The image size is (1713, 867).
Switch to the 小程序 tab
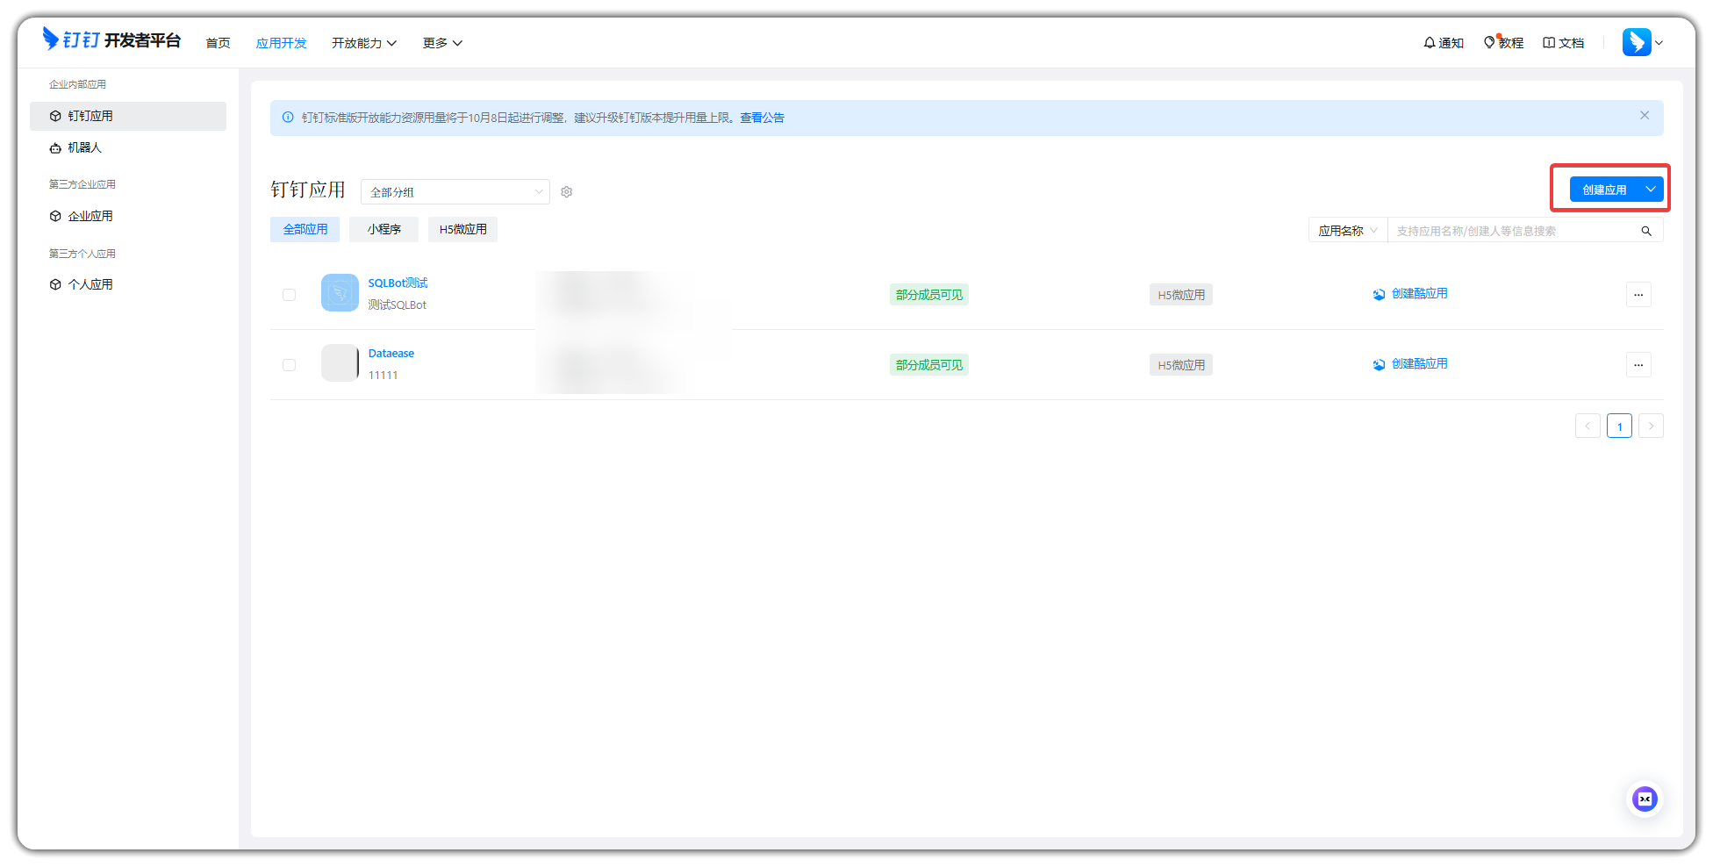click(x=383, y=229)
